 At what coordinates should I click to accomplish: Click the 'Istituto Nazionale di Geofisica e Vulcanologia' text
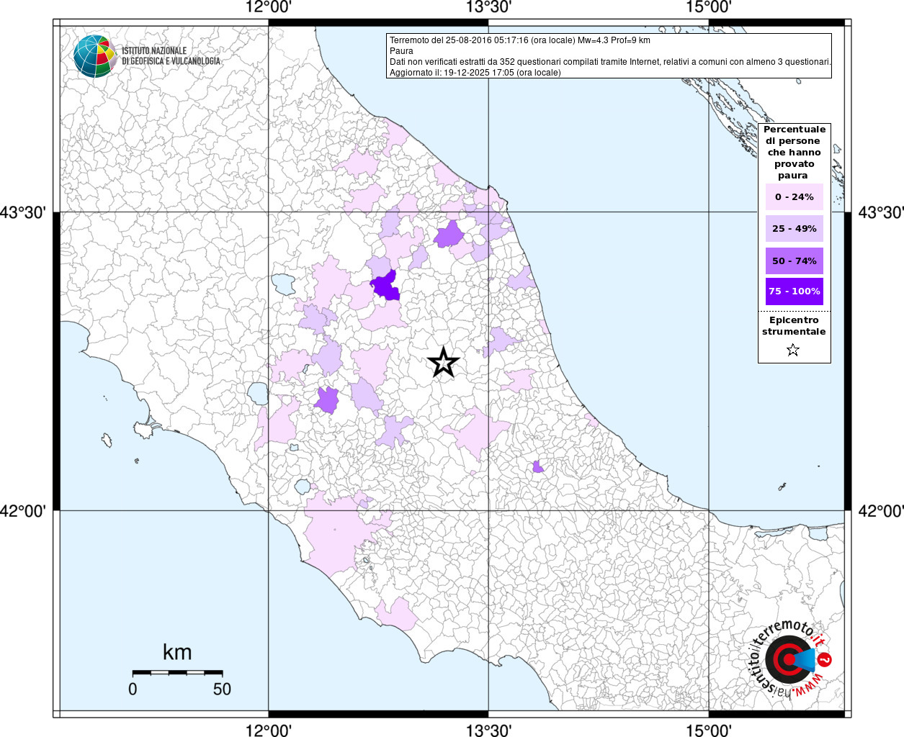click(x=171, y=56)
